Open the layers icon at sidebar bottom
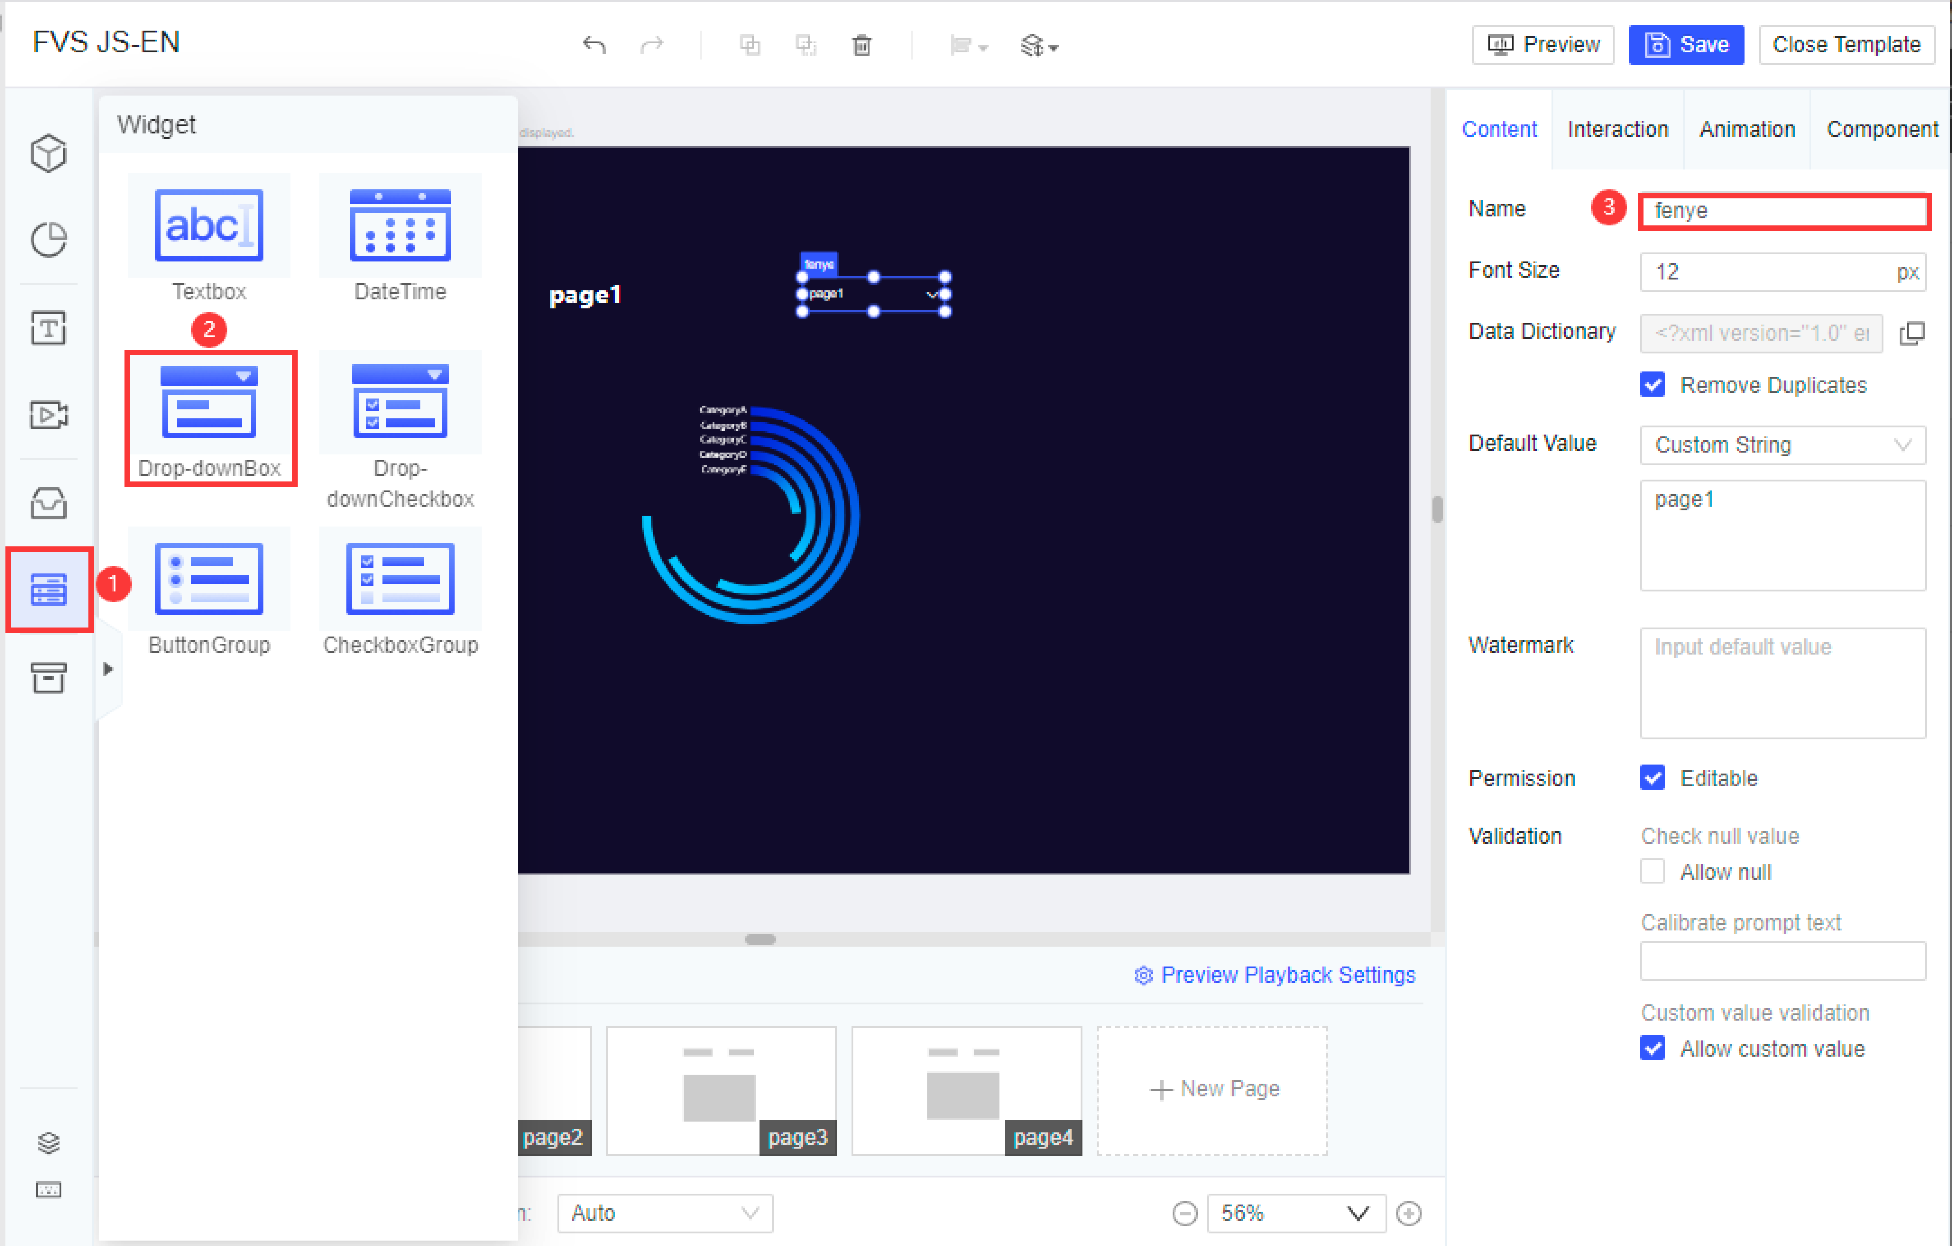This screenshot has width=1952, height=1246. (49, 1142)
